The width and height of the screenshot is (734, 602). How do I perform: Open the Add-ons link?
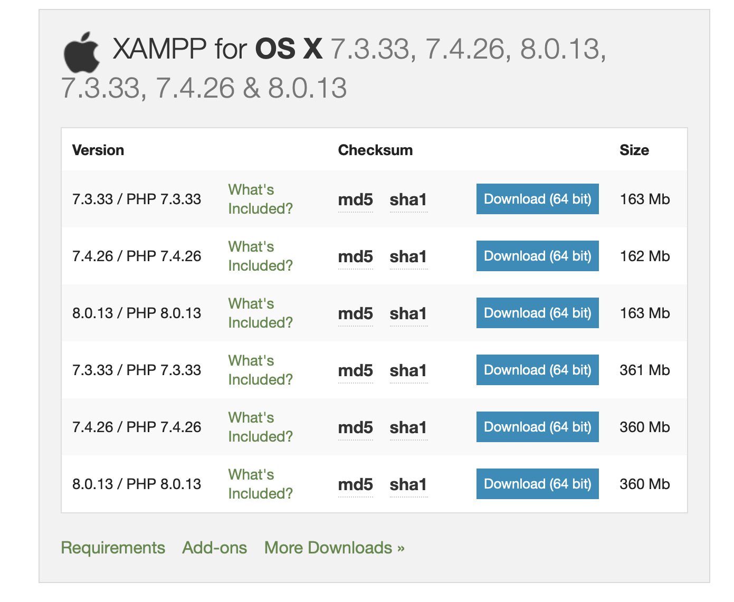[214, 548]
